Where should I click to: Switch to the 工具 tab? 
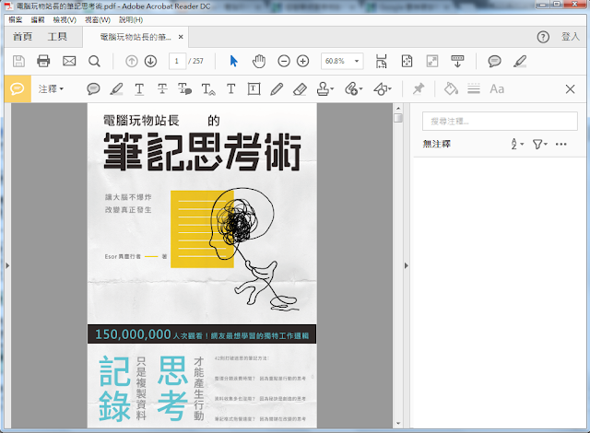(57, 37)
